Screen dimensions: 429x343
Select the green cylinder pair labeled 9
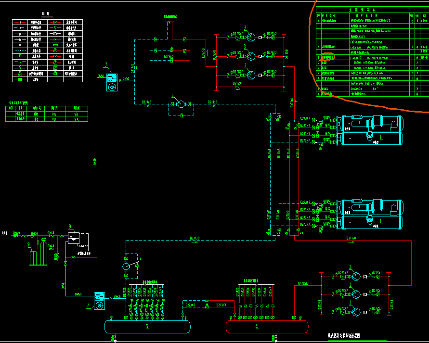(x=34, y=256)
